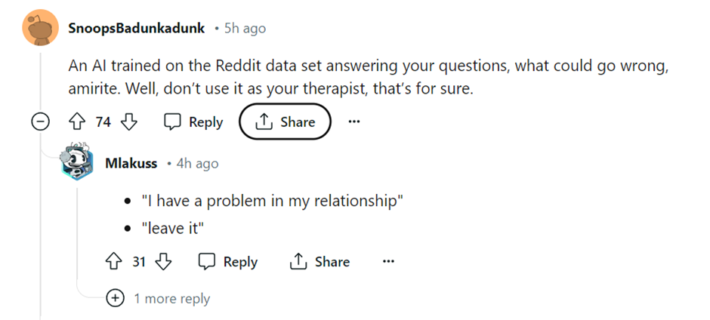
Task: Open more options on SnoopsBadunkadunk's comment
Action: 354,122
